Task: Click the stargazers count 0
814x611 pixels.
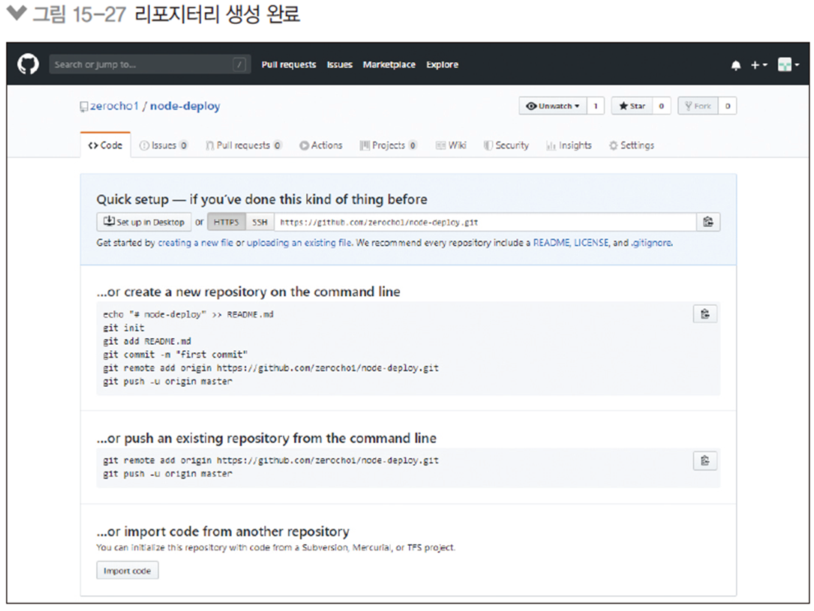Action: (x=662, y=106)
